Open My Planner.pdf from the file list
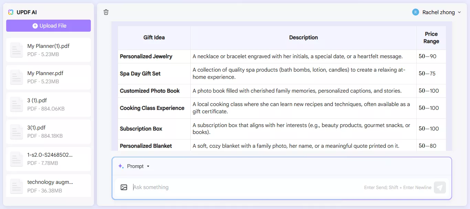This screenshot has height=209, width=470. tap(49, 77)
